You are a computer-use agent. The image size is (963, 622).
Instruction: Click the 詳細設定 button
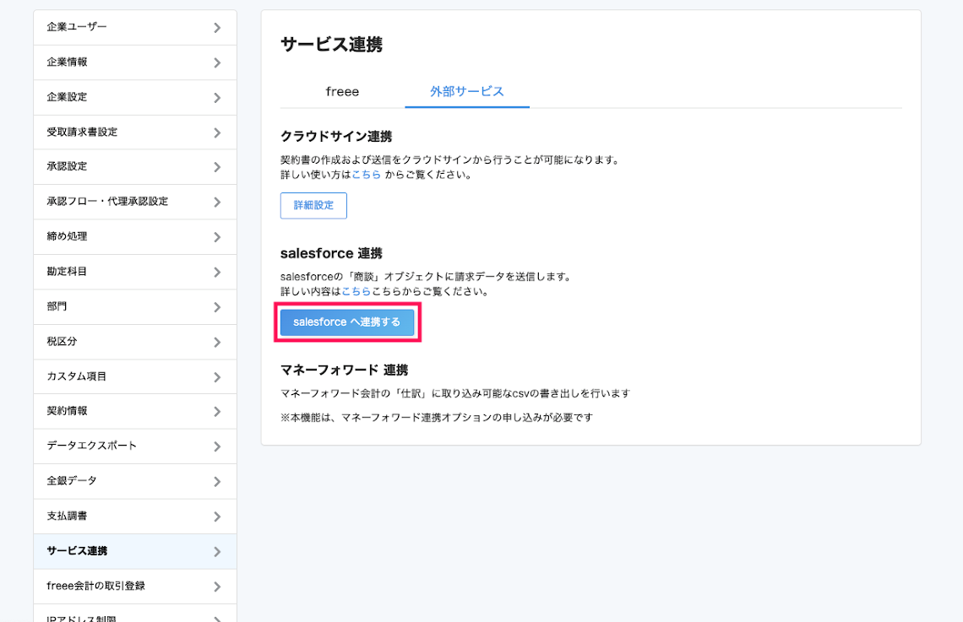pos(314,205)
